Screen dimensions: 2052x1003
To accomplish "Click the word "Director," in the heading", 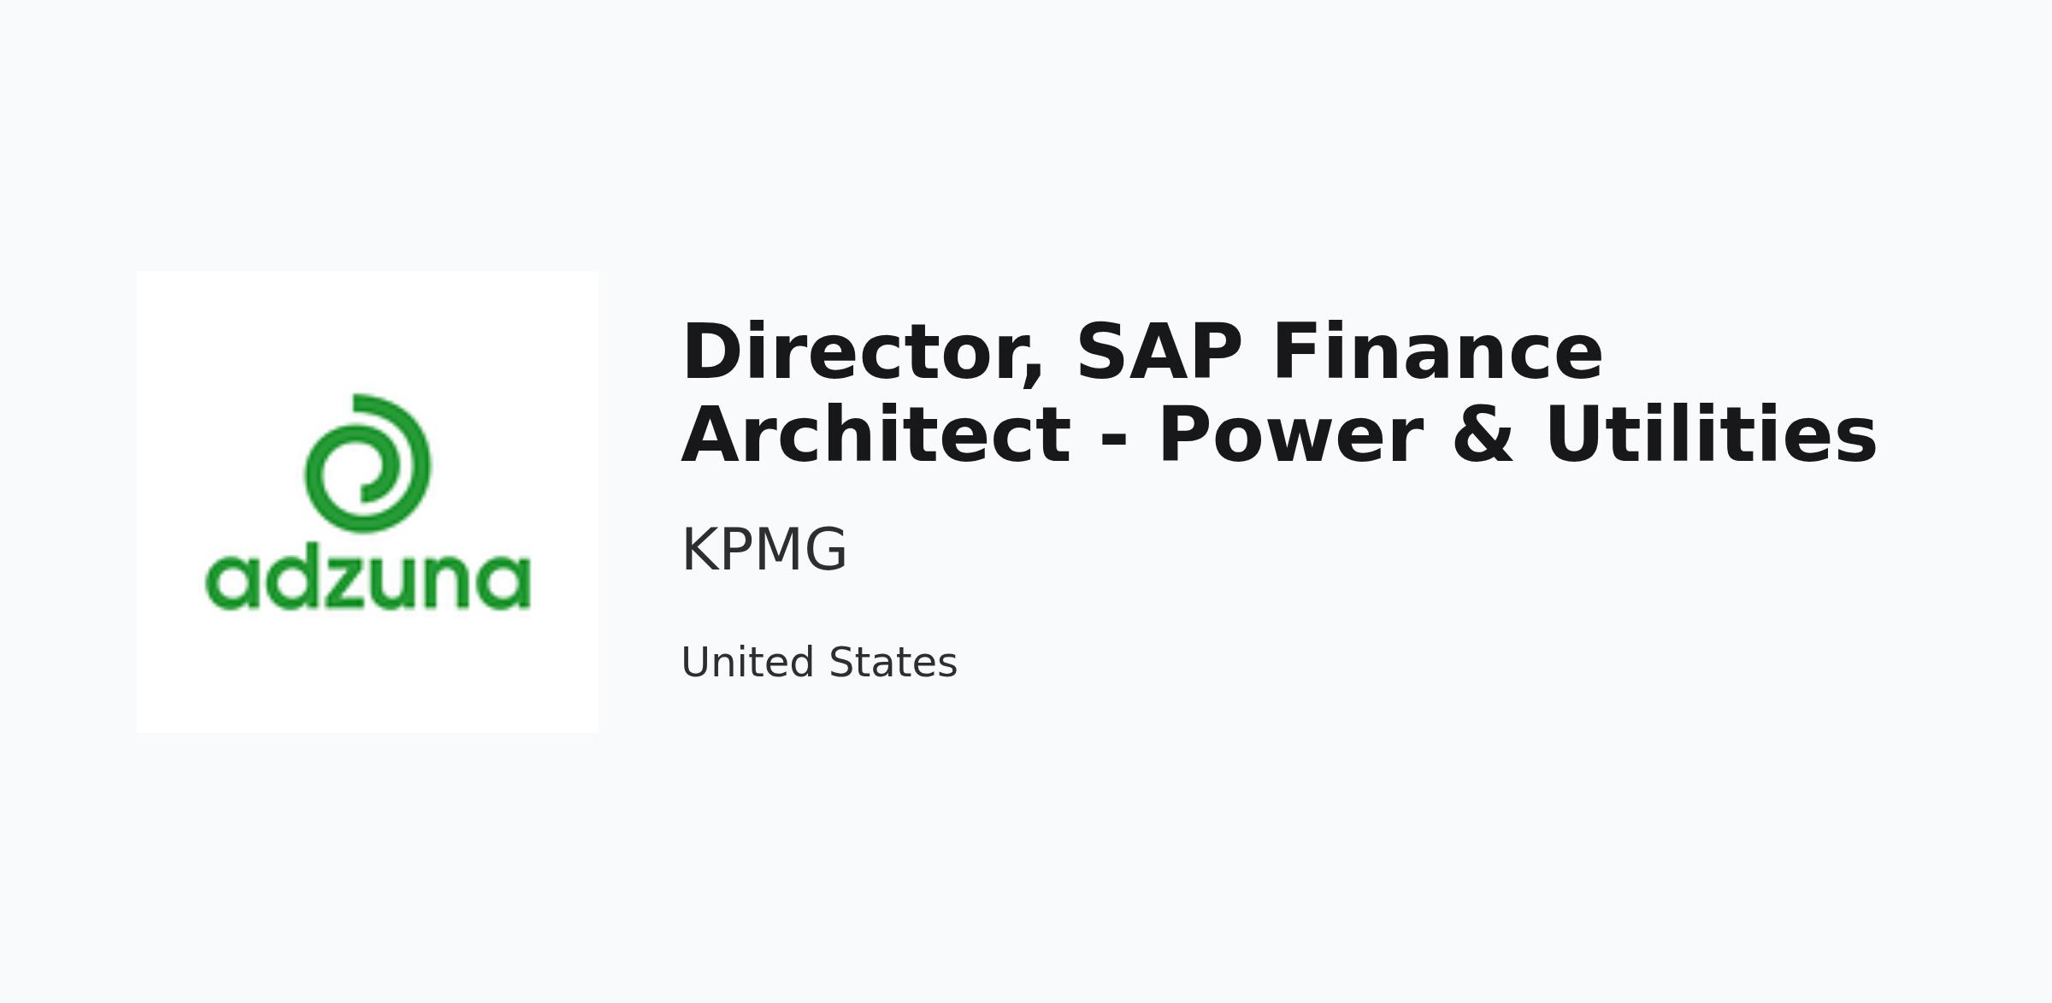I will pos(864,353).
